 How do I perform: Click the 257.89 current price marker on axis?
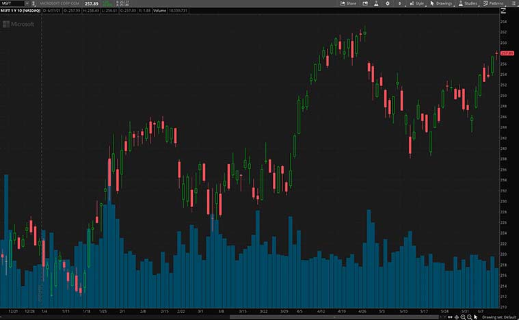point(507,53)
